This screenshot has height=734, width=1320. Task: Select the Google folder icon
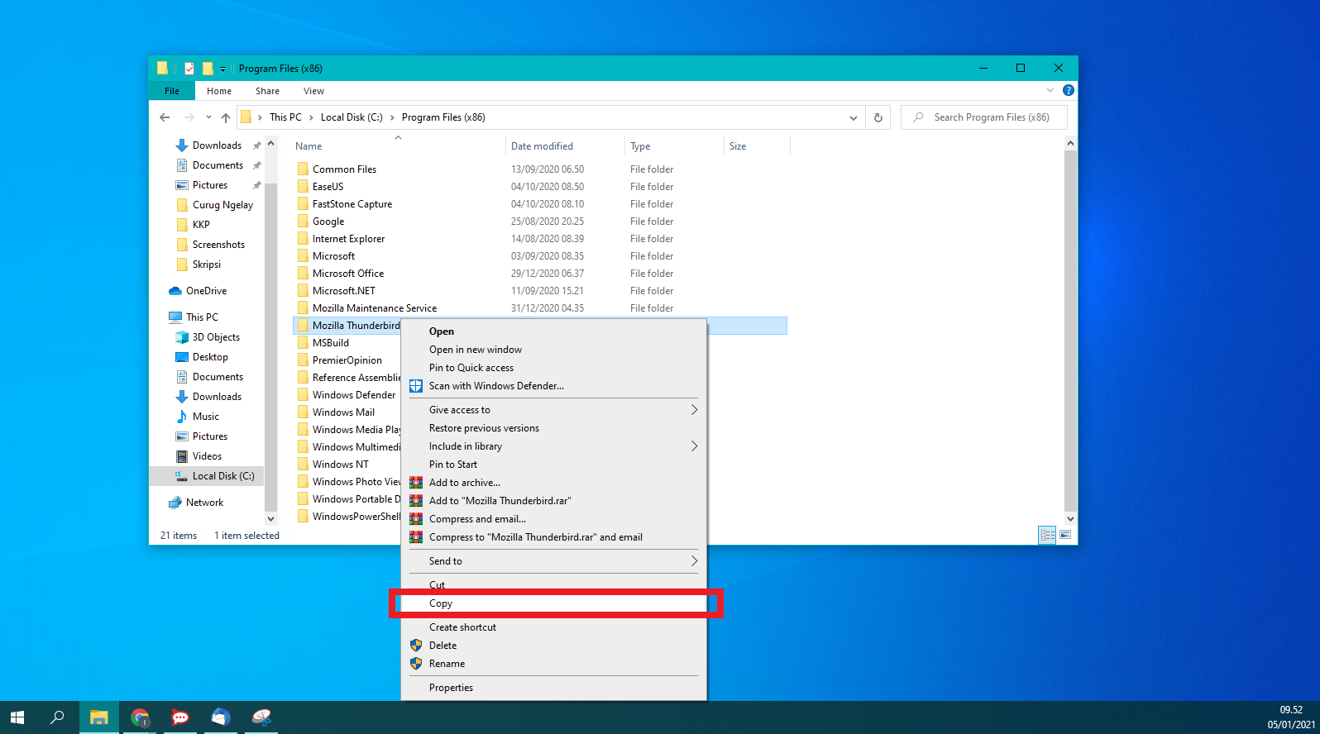point(303,221)
